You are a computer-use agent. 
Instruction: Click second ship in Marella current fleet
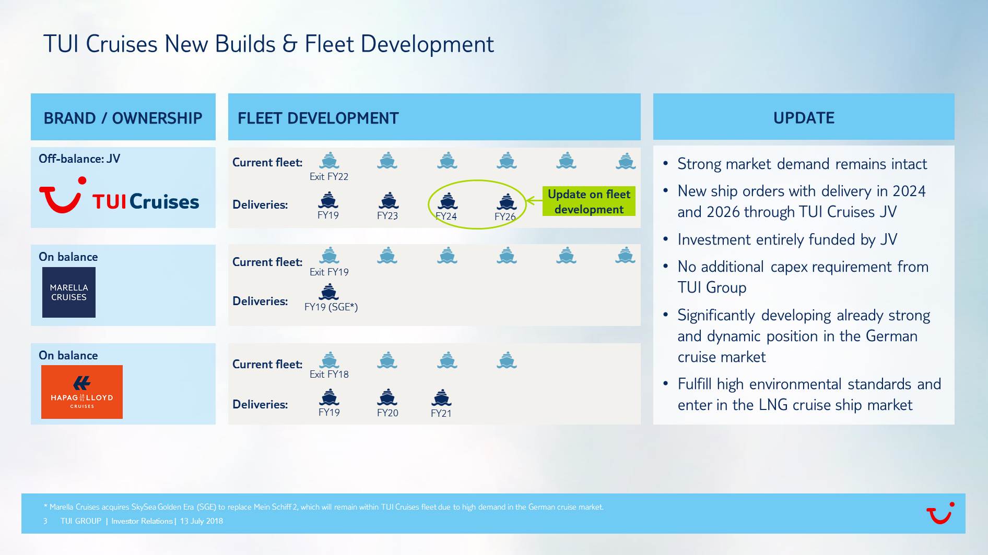387,256
